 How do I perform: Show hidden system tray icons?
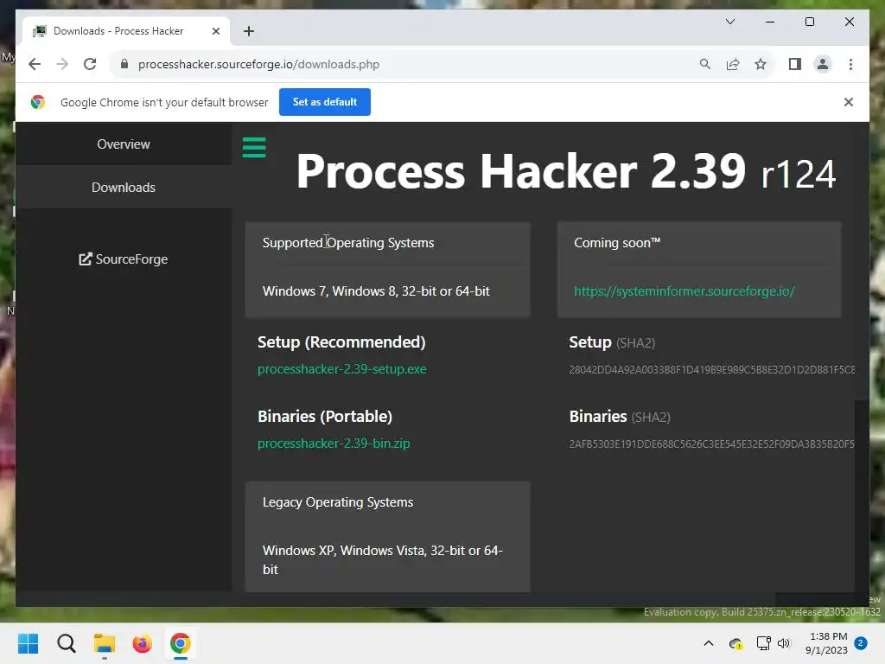point(709,643)
